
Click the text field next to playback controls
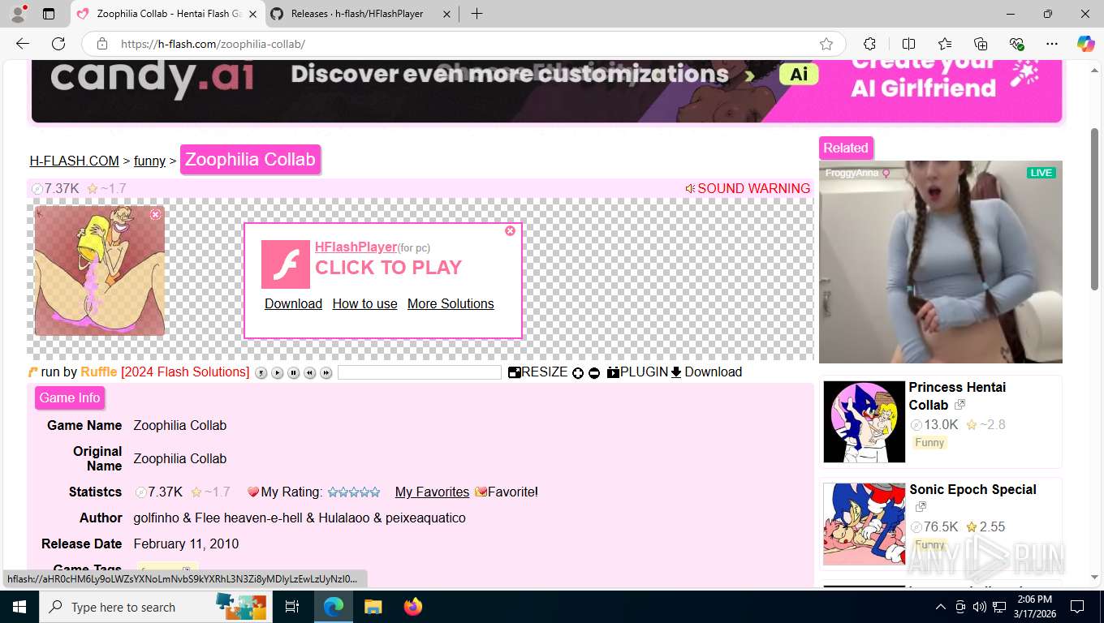coord(420,372)
